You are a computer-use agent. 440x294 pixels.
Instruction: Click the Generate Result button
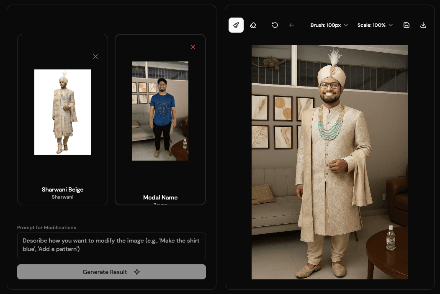point(111,272)
